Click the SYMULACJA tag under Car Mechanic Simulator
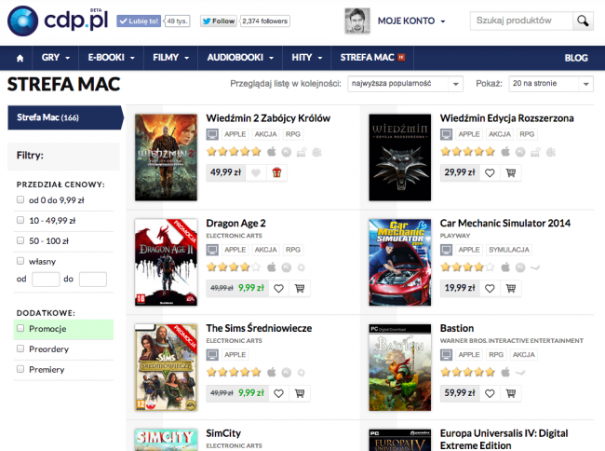 (509, 250)
